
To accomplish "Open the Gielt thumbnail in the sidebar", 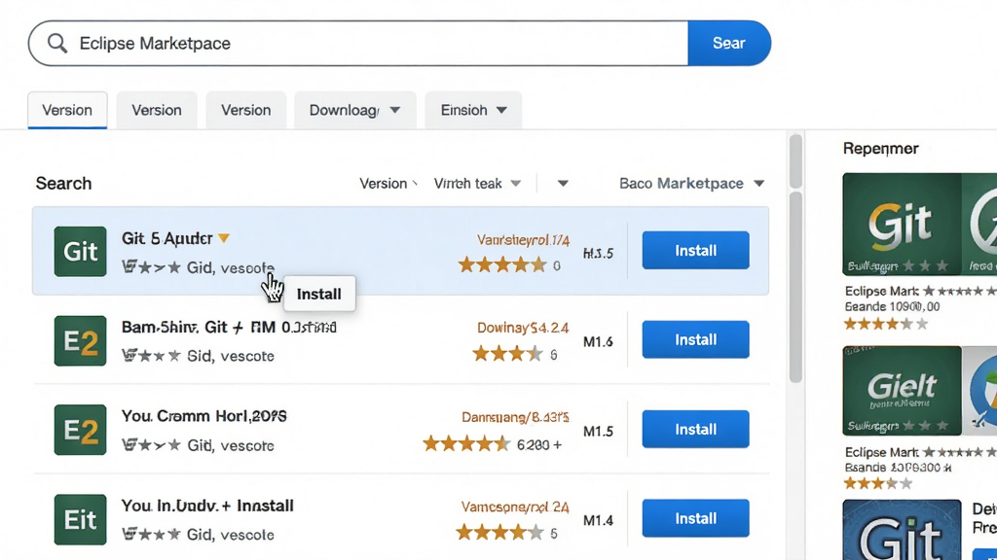I will (902, 391).
